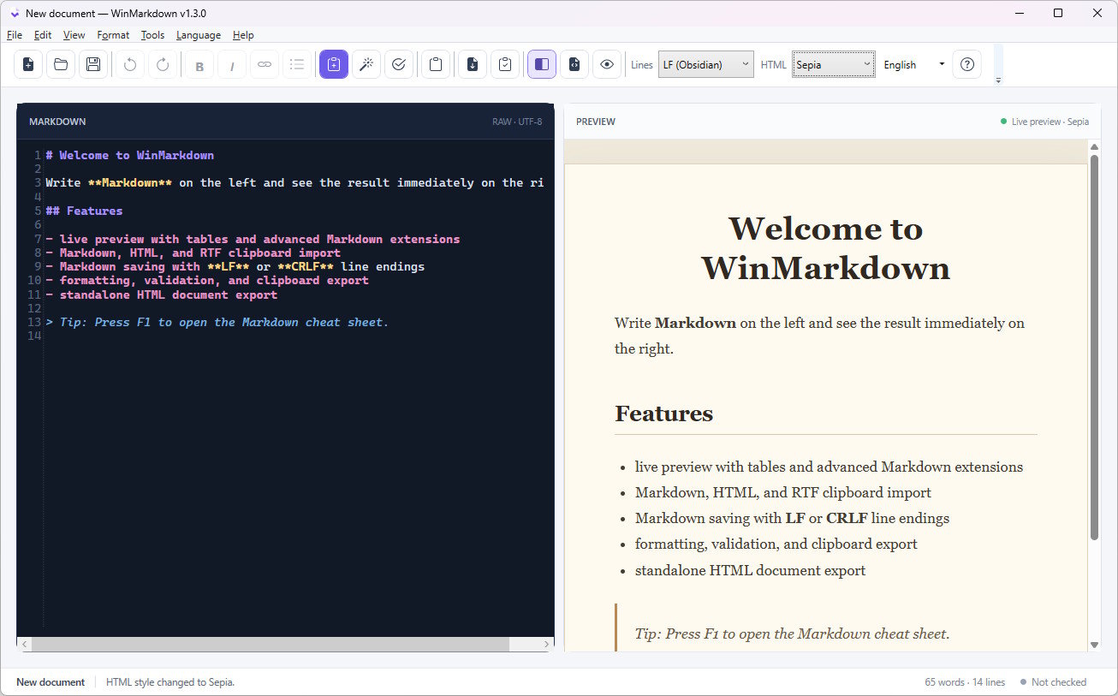
Task: Click the WinMarkdown app icon in title bar
Action: point(14,13)
